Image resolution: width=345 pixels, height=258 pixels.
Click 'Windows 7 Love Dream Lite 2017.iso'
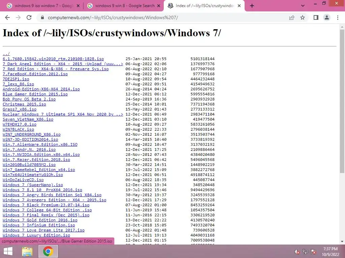pyautogui.click(x=43, y=230)
